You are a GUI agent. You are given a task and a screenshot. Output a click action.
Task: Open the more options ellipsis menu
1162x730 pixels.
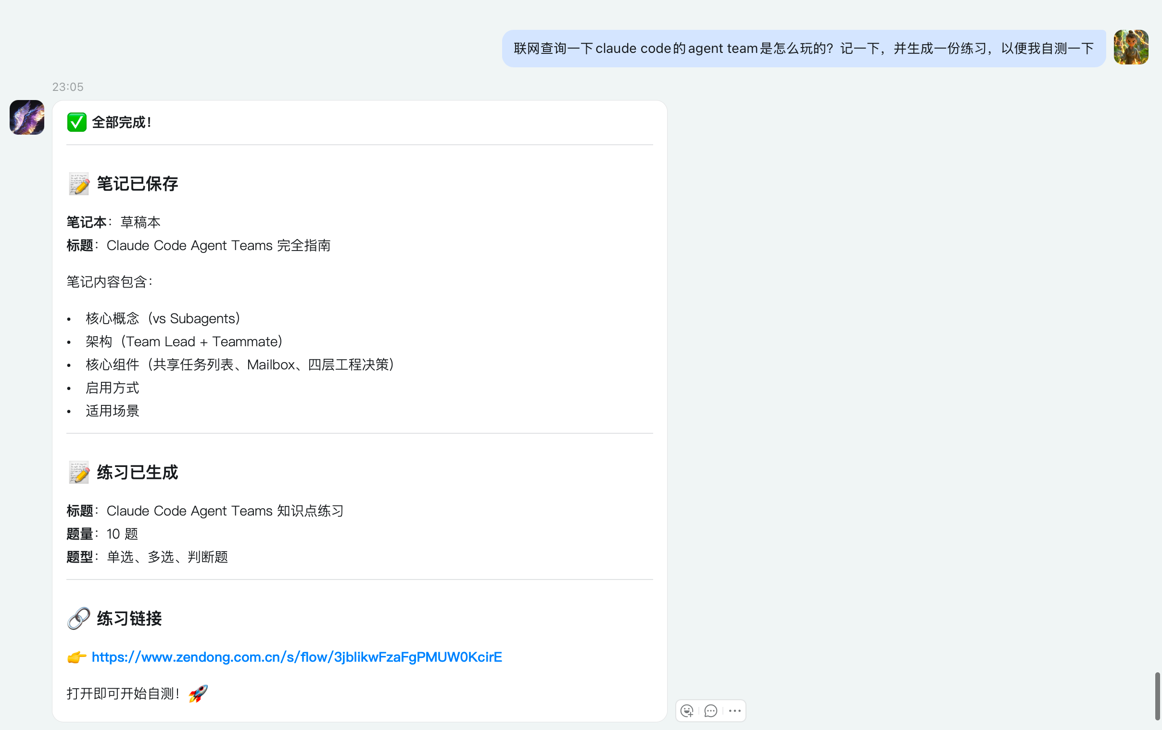[x=734, y=711]
